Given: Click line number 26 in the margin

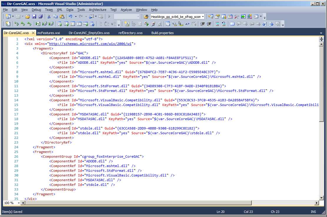Looking at the screenshot, I should click(x=16, y=157).
